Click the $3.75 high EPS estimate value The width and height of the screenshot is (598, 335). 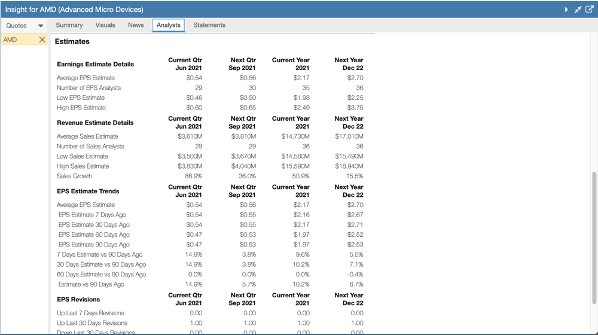pyautogui.click(x=355, y=108)
